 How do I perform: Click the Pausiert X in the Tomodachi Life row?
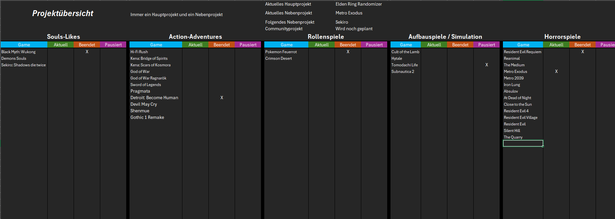[487, 65]
